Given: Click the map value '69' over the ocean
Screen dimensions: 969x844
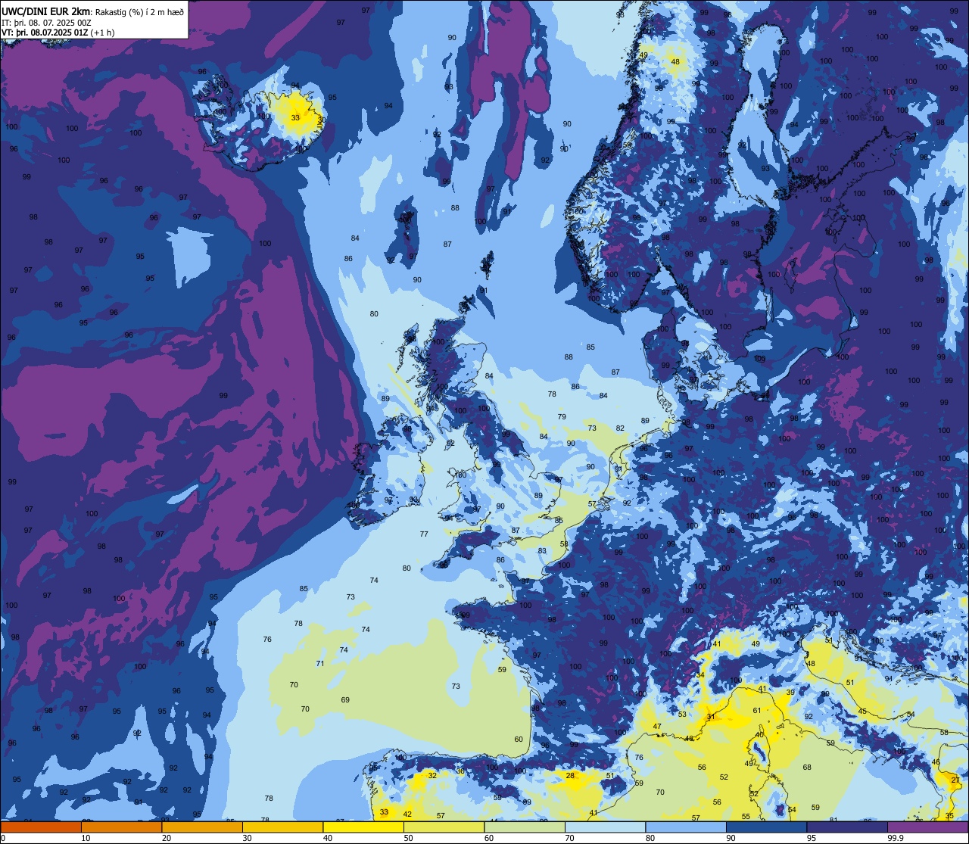Looking at the screenshot, I should pos(345,699).
